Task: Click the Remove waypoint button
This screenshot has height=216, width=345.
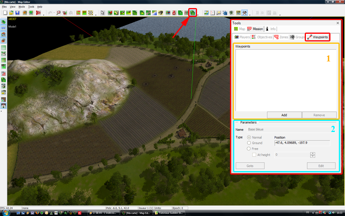Action: 319,115
